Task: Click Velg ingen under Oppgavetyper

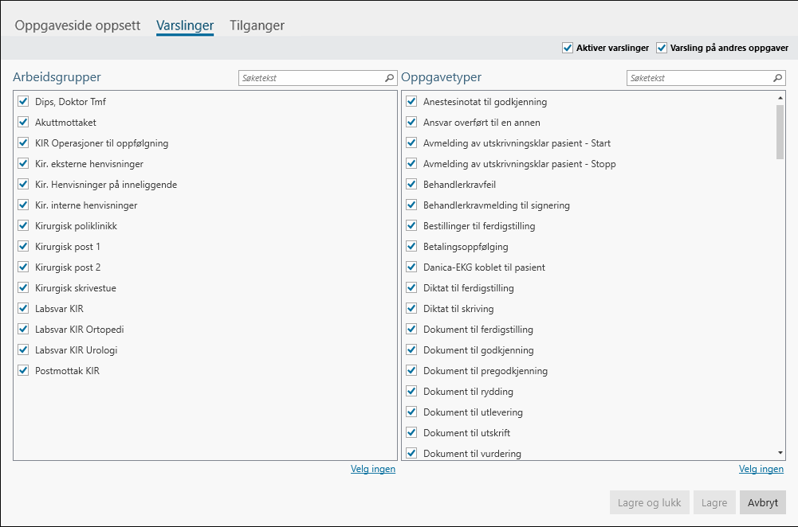Action: [x=761, y=469]
